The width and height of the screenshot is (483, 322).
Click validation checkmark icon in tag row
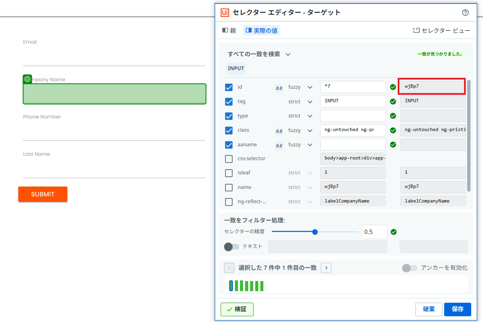click(393, 102)
